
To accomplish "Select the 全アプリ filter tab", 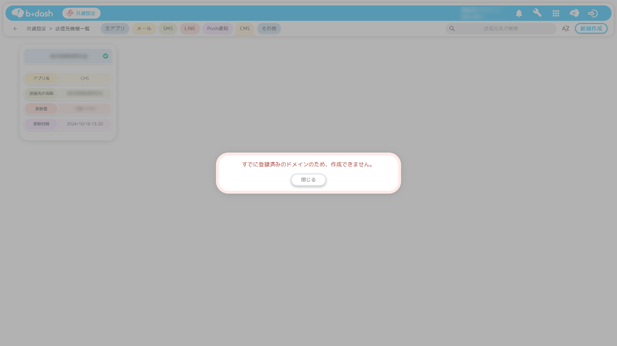I will 115,28.
